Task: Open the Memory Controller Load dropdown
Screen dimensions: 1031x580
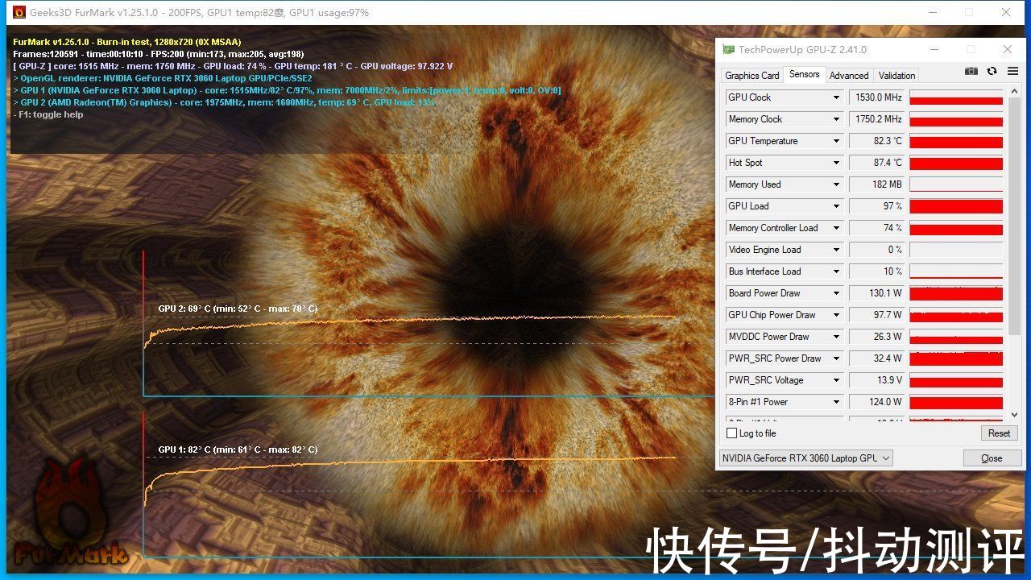Action: [836, 228]
